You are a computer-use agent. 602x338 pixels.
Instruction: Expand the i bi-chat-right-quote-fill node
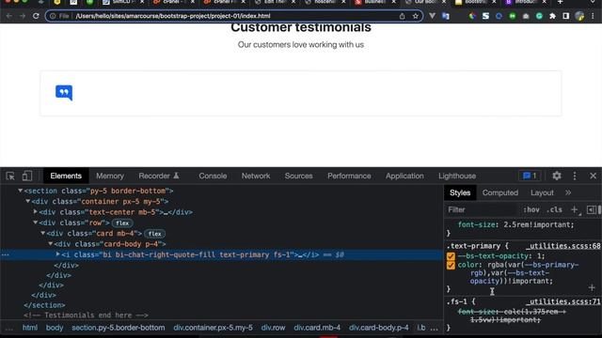(58, 254)
